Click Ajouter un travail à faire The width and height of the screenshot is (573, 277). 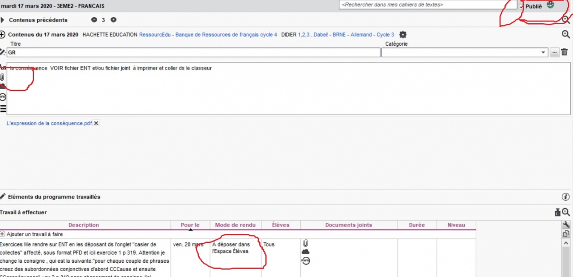click(34, 234)
